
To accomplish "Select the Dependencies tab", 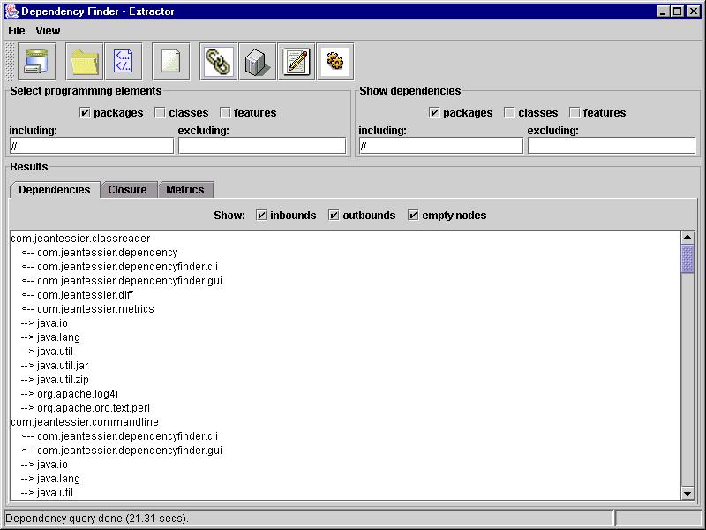I will 55,190.
